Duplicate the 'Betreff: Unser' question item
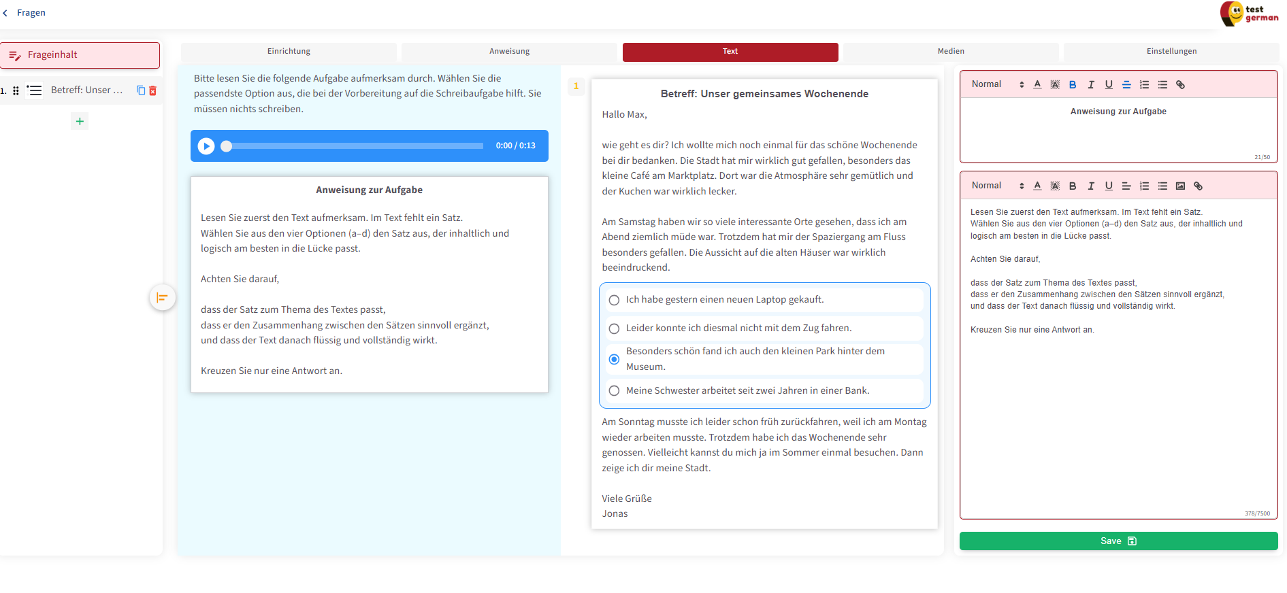Viewport: 1287px width, 593px height. [x=141, y=90]
